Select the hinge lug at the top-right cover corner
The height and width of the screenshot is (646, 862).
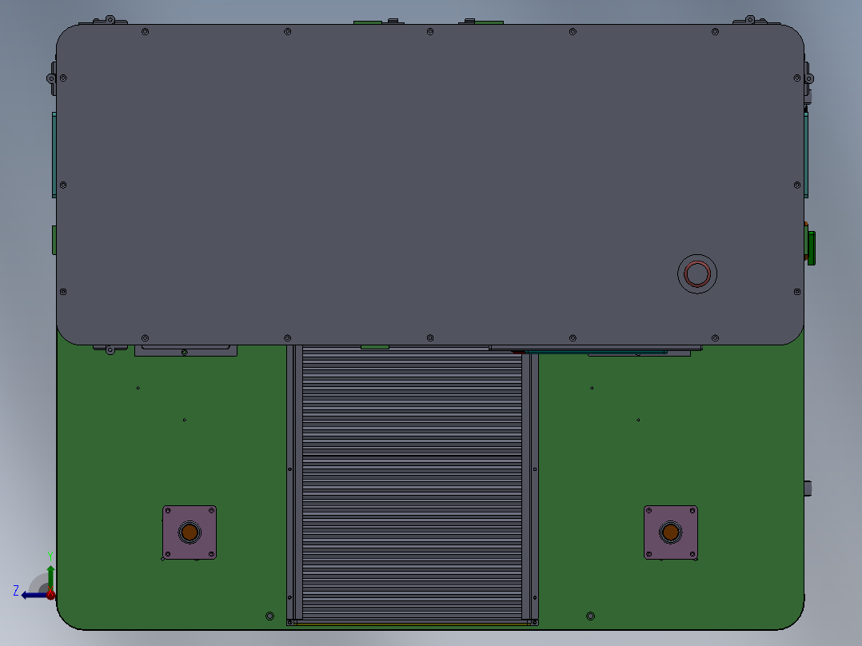(x=750, y=20)
